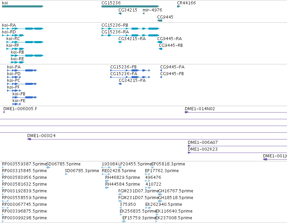Select the EP15759.3prime EST label
287x223 pixels.
click(139, 218)
